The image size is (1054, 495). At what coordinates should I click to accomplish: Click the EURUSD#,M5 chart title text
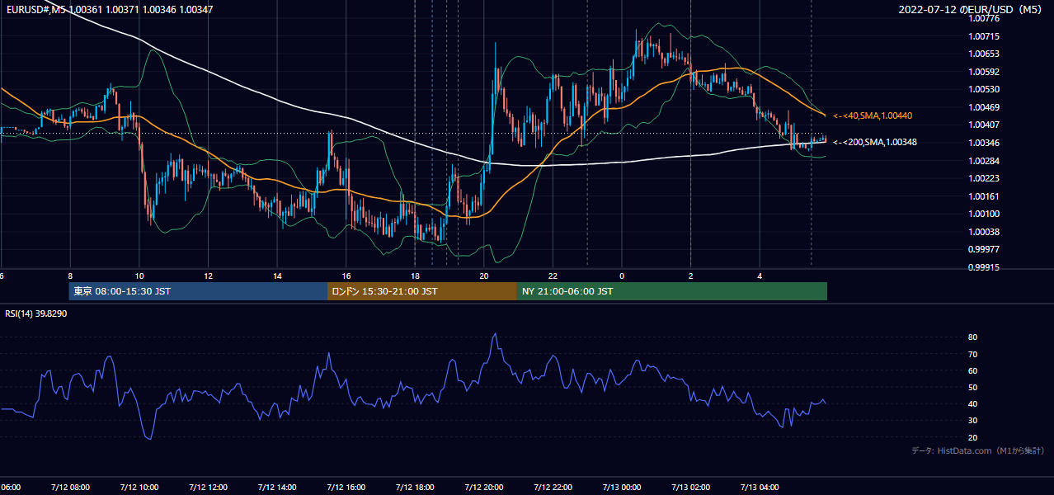[110, 10]
